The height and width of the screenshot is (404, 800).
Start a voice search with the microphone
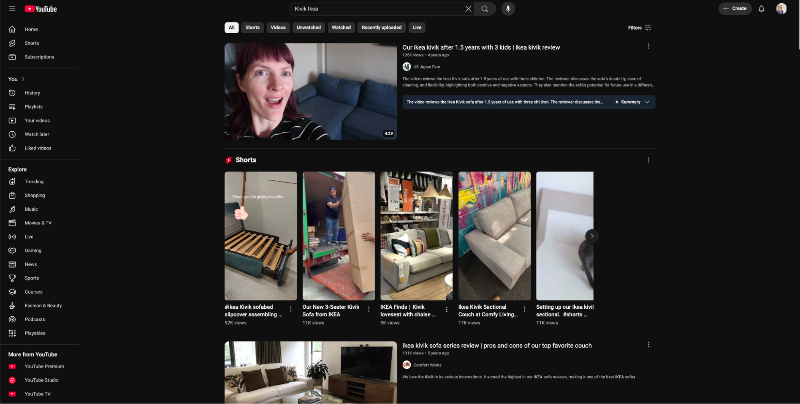[508, 8]
